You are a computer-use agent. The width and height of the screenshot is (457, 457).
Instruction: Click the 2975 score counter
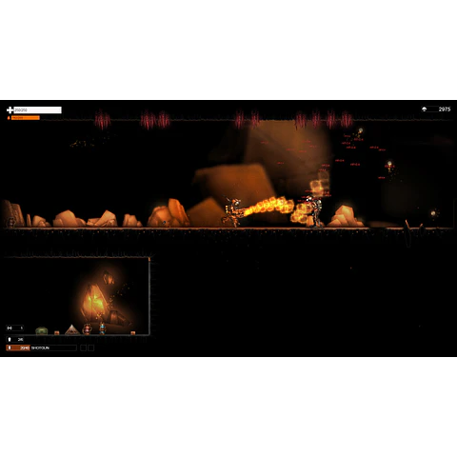coord(445,109)
